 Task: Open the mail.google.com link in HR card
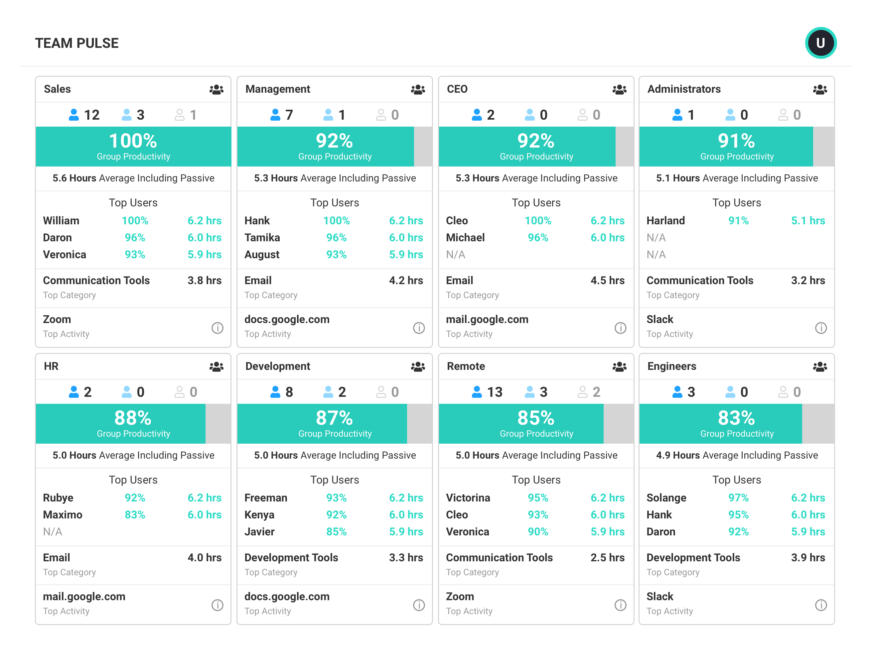pos(84,596)
